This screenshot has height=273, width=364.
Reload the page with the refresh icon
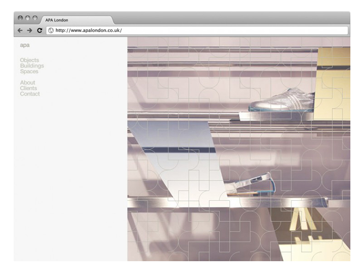click(40, 30)
